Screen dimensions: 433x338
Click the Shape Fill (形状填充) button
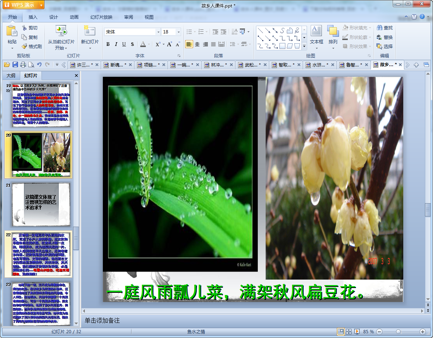click(357, 28)
